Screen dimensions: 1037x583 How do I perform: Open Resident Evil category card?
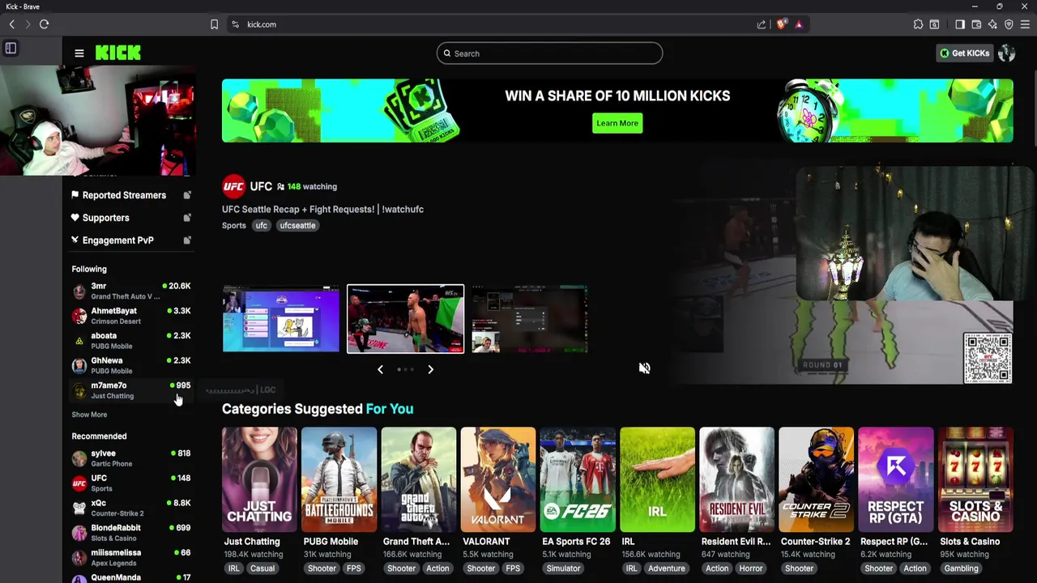pyautogui.click(x=736, y=479)
